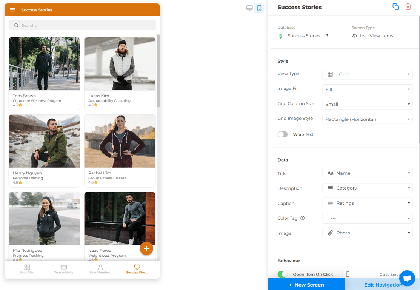Switch to Your Membership tab
This screenshot has width=420, height=290.
(x=100, y=269)
